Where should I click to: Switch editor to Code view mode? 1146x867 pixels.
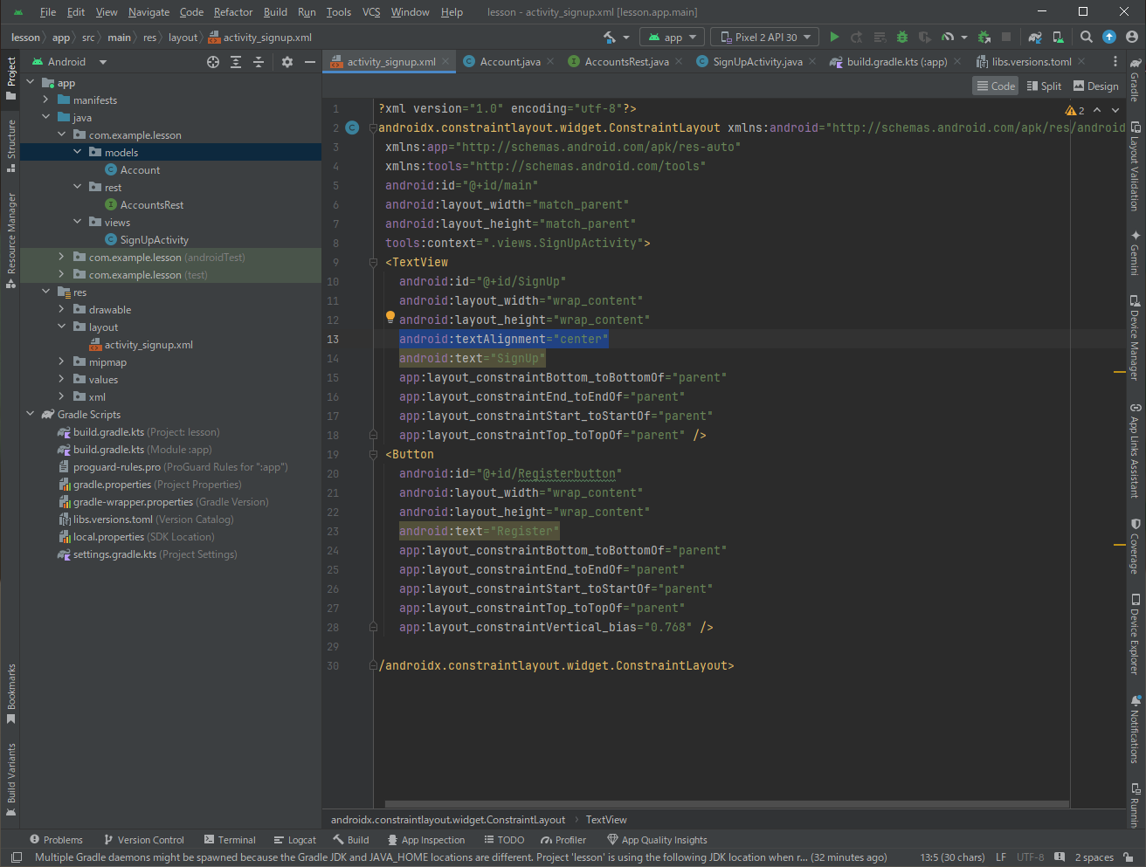point(996,86)
